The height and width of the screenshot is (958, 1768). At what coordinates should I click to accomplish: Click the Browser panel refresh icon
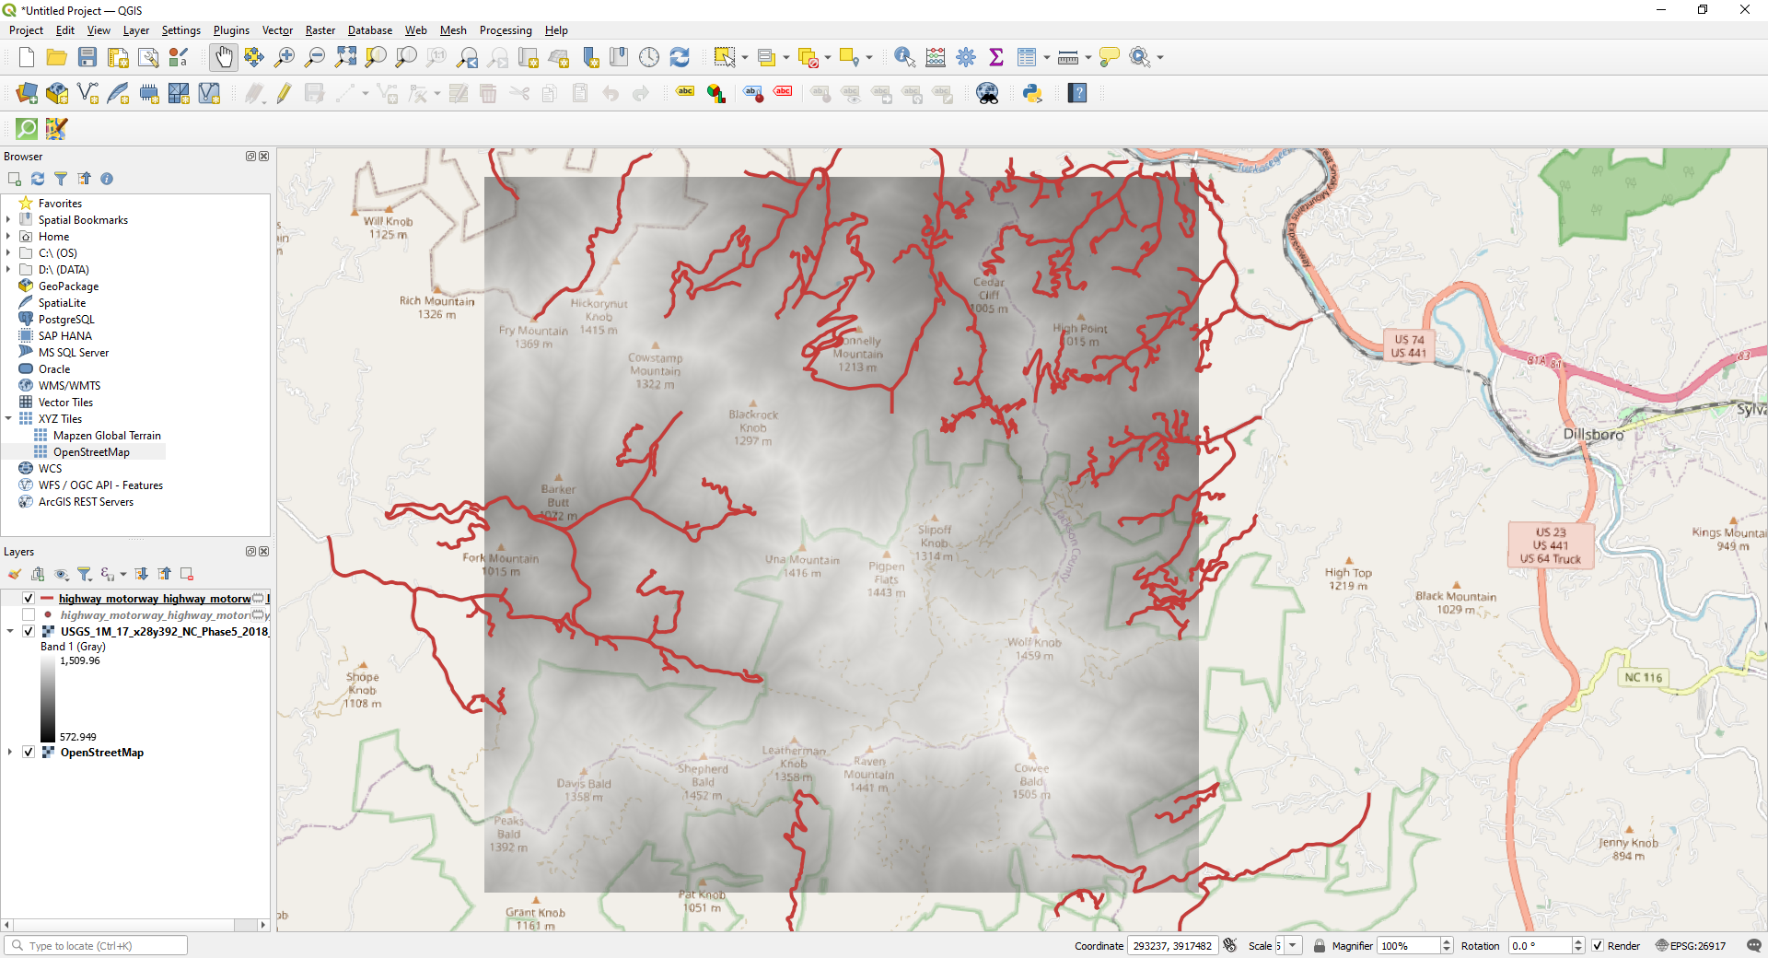pyautogui.click(x=38, y=179)
